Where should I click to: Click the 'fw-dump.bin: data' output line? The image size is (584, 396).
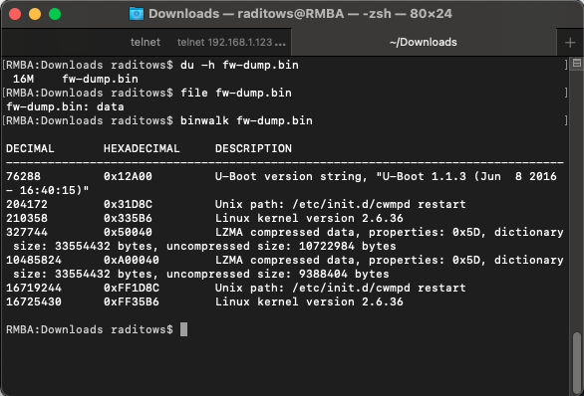(x=65, y=107)
